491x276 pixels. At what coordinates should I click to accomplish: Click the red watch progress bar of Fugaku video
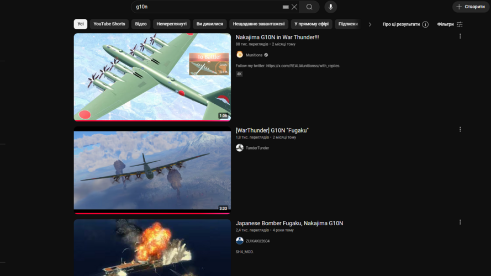pyautogui.click(x=152, y=214)
